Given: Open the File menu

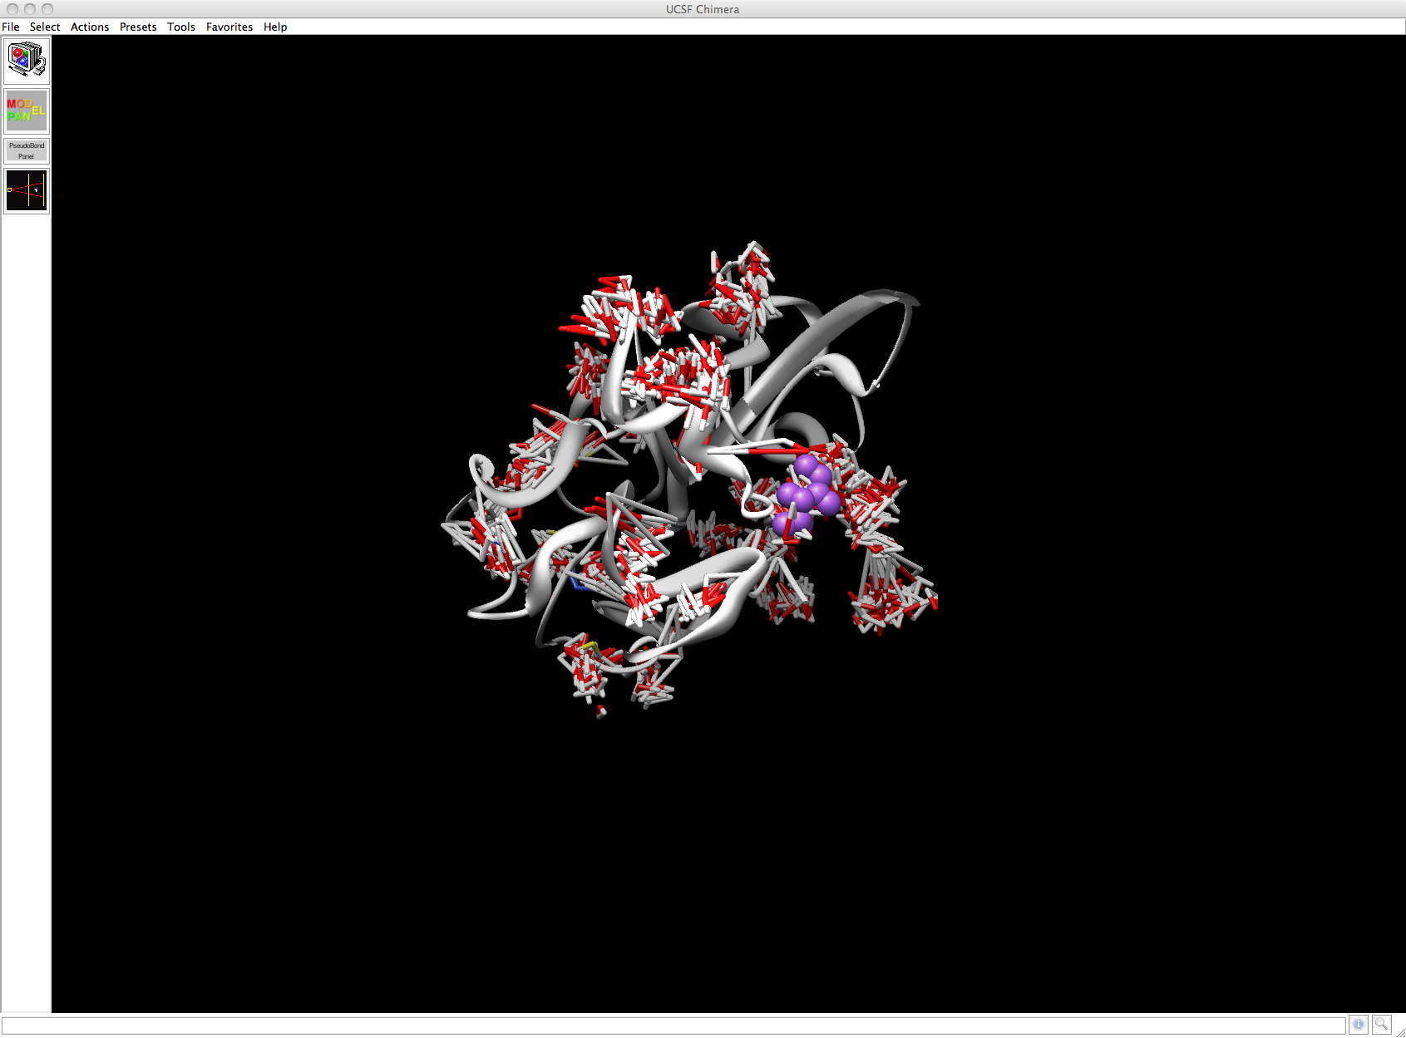Looking at the screenshot, I should coord(11,27).
